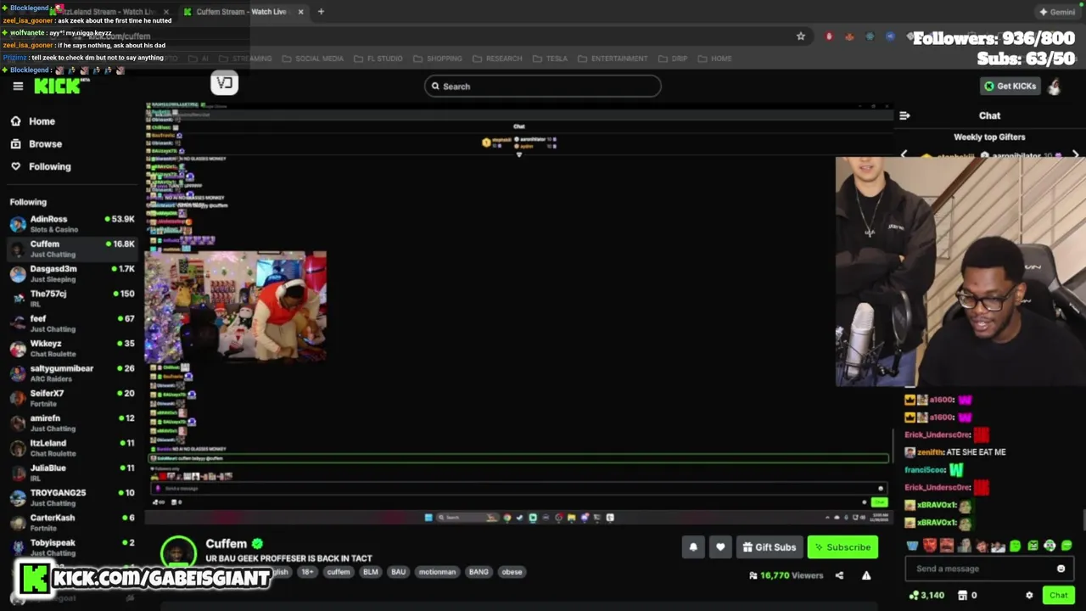
Task: Open Dasgasd3m channel in Following list
Action: [72, 273]
